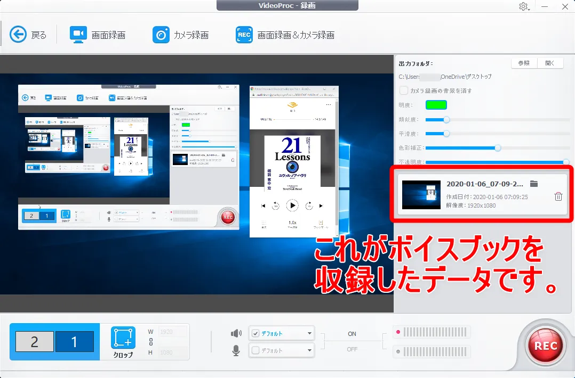This screenshot has width=575, height=378.
Task: Switch audio to OFF
Action: pos(352,349)
